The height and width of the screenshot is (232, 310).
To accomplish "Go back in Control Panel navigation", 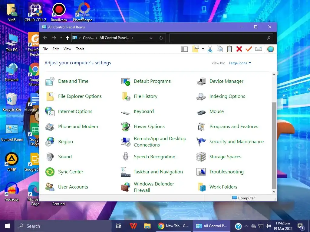I will pos(45,38).
